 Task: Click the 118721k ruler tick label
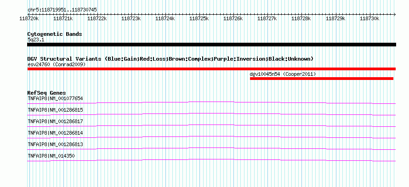coord(63,18)
